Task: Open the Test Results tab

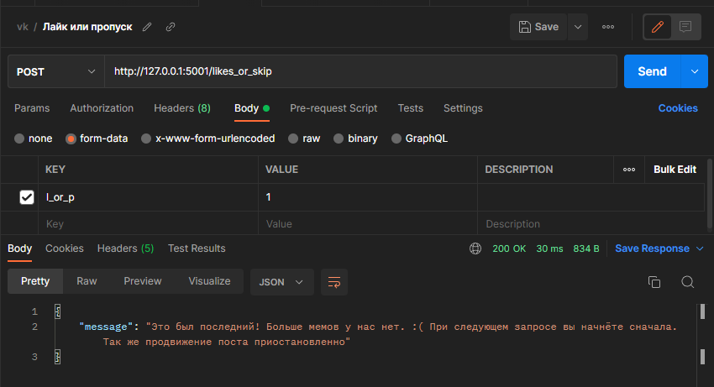Action: [197, 248]
